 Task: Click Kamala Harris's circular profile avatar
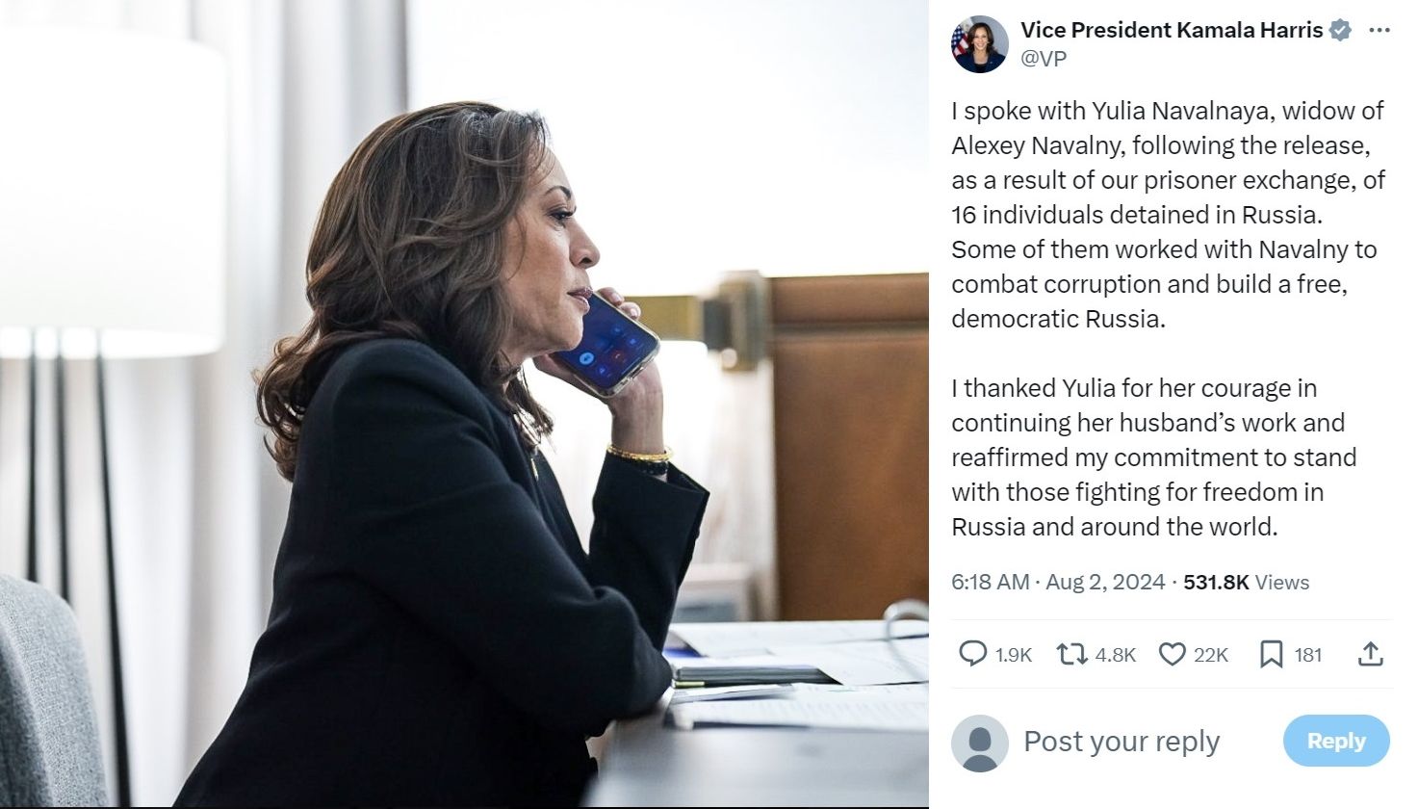pos(980,40)
